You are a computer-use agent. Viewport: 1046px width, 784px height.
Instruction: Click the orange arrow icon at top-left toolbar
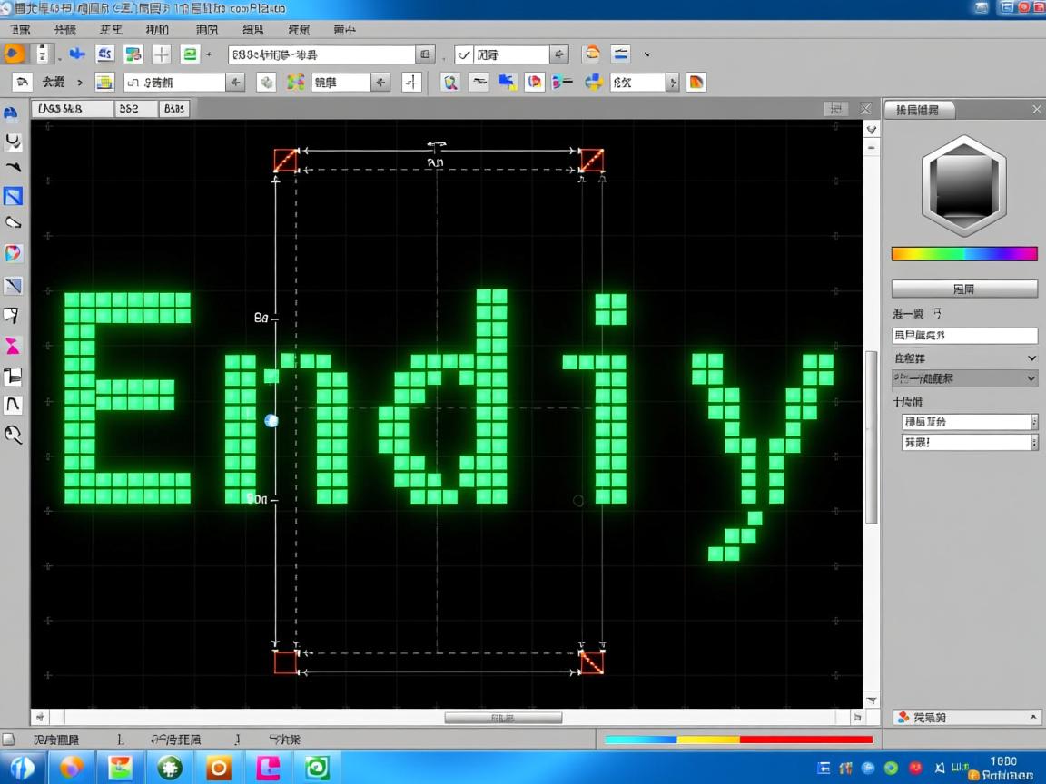14,54
